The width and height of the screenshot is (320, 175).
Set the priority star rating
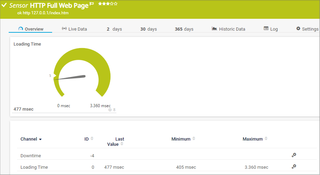pos(108,4)
